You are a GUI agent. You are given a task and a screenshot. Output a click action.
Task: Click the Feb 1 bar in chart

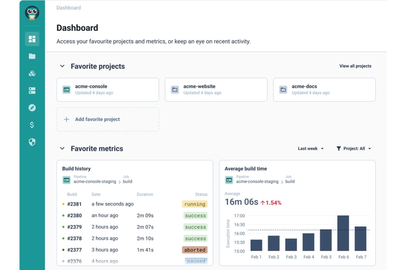coord(256,245)
